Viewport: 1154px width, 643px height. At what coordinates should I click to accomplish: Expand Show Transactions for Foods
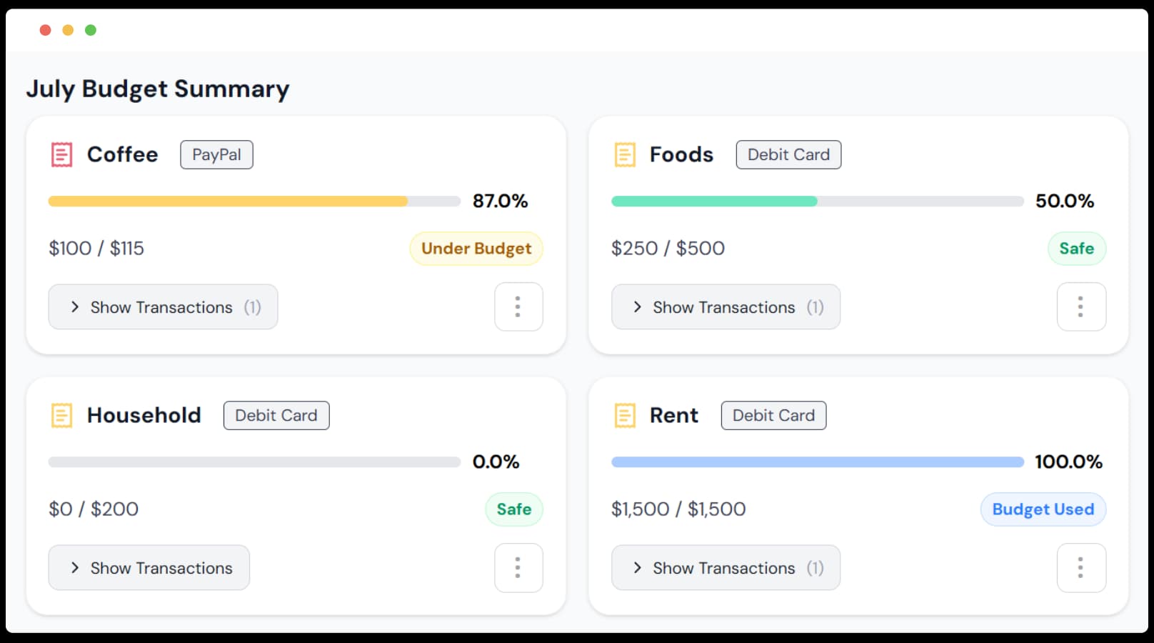[x=725, y=307]
